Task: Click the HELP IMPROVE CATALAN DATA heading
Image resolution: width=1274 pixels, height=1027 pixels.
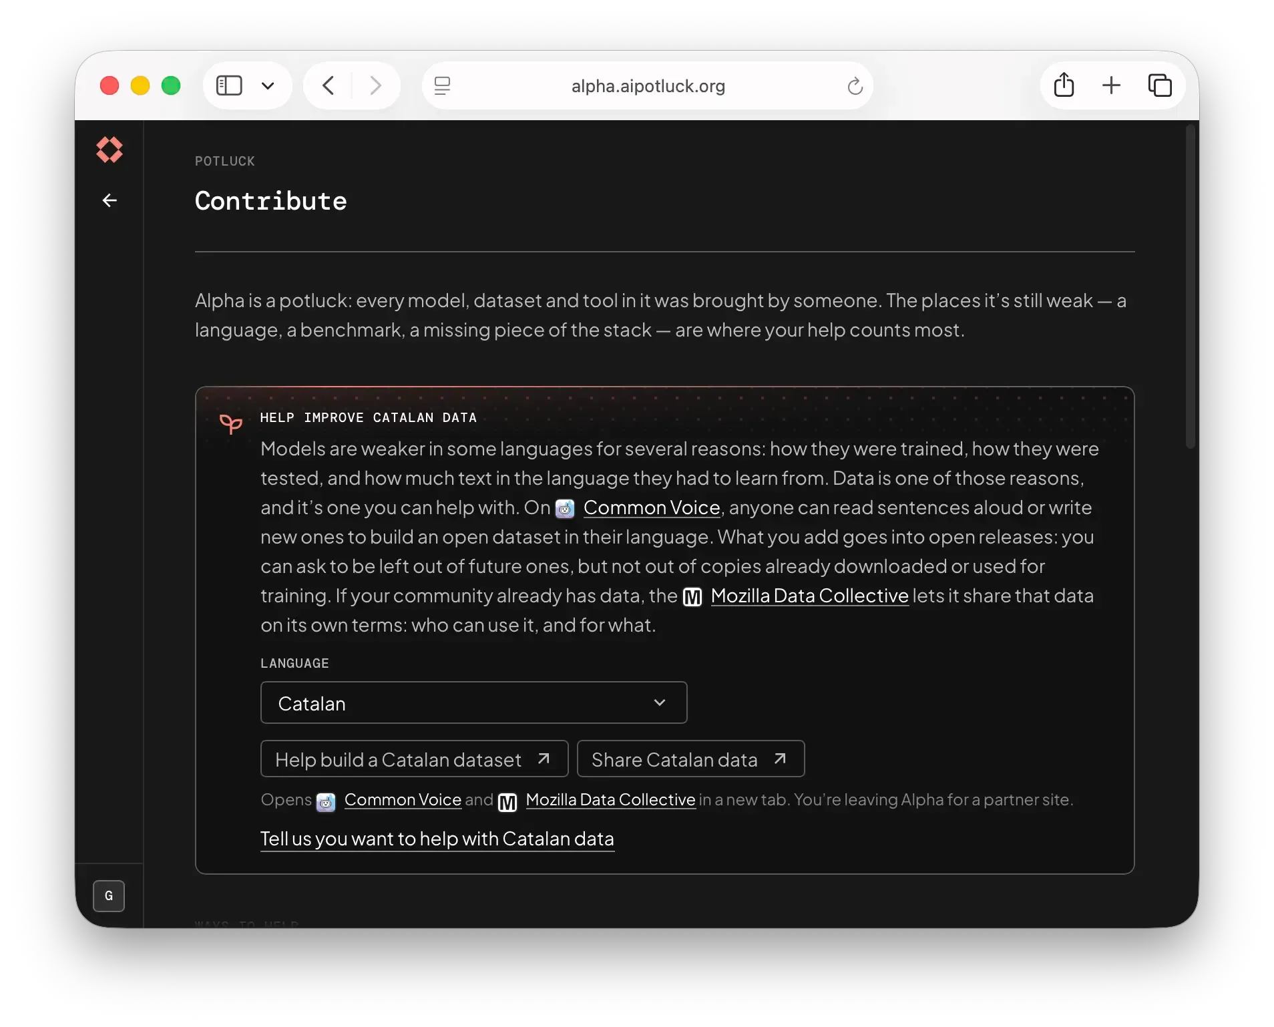Action: [369, 418]
